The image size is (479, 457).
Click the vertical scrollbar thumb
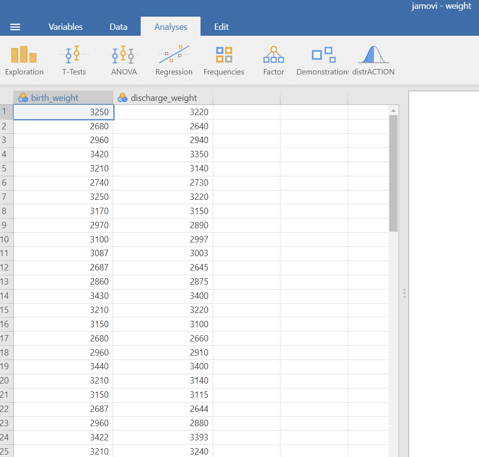[393, 174]
